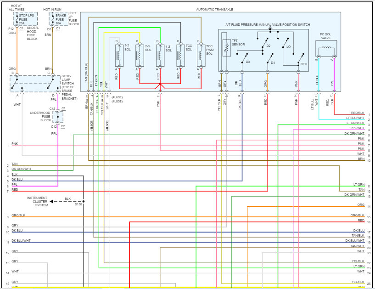Click the D3 switch label
This screenshot has height=289, width=375.
(x=248, y=62)
